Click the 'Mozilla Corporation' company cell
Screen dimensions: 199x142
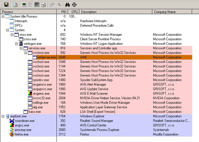[x=166, y=134]
